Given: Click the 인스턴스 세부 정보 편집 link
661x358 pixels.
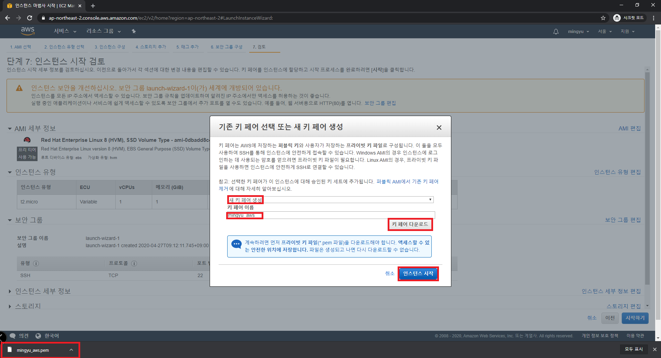Looking at the screenshot, I should click(x=611, y=291).
